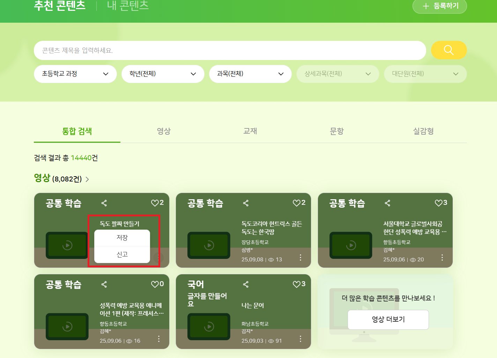Choose 신고 in the popup menu
The width and height of the screenshot is (497, 358).
point(122,254)
